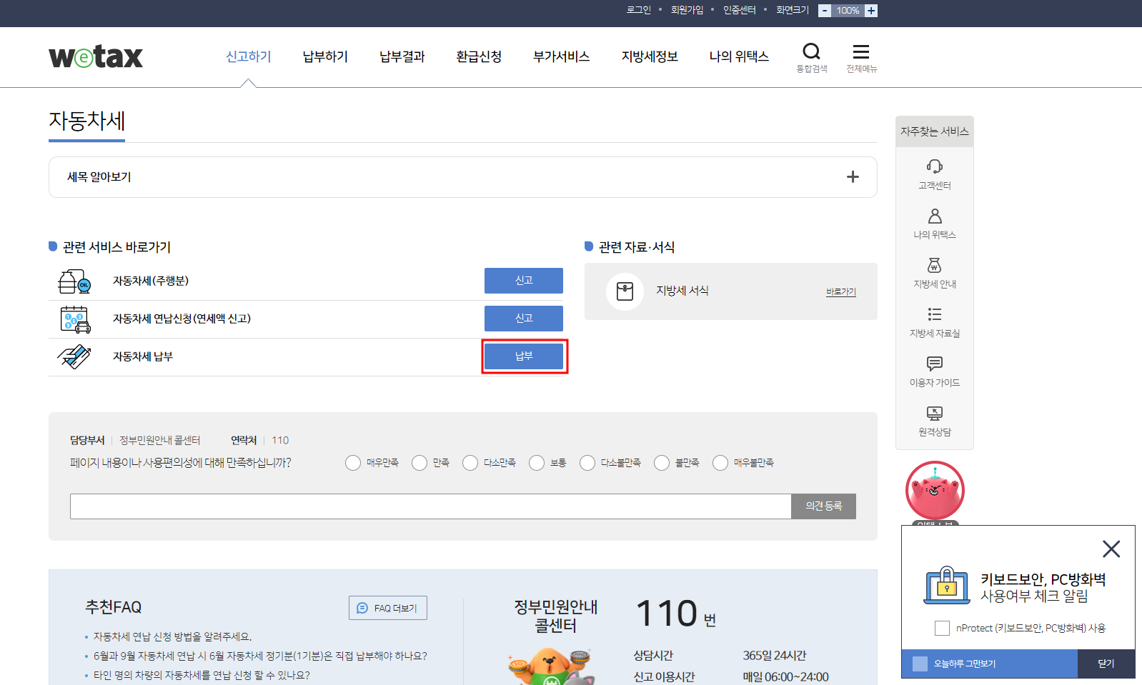Click the 닫기 button on security popup
Screen dimensions: 1142x685
coord(1106,664)
